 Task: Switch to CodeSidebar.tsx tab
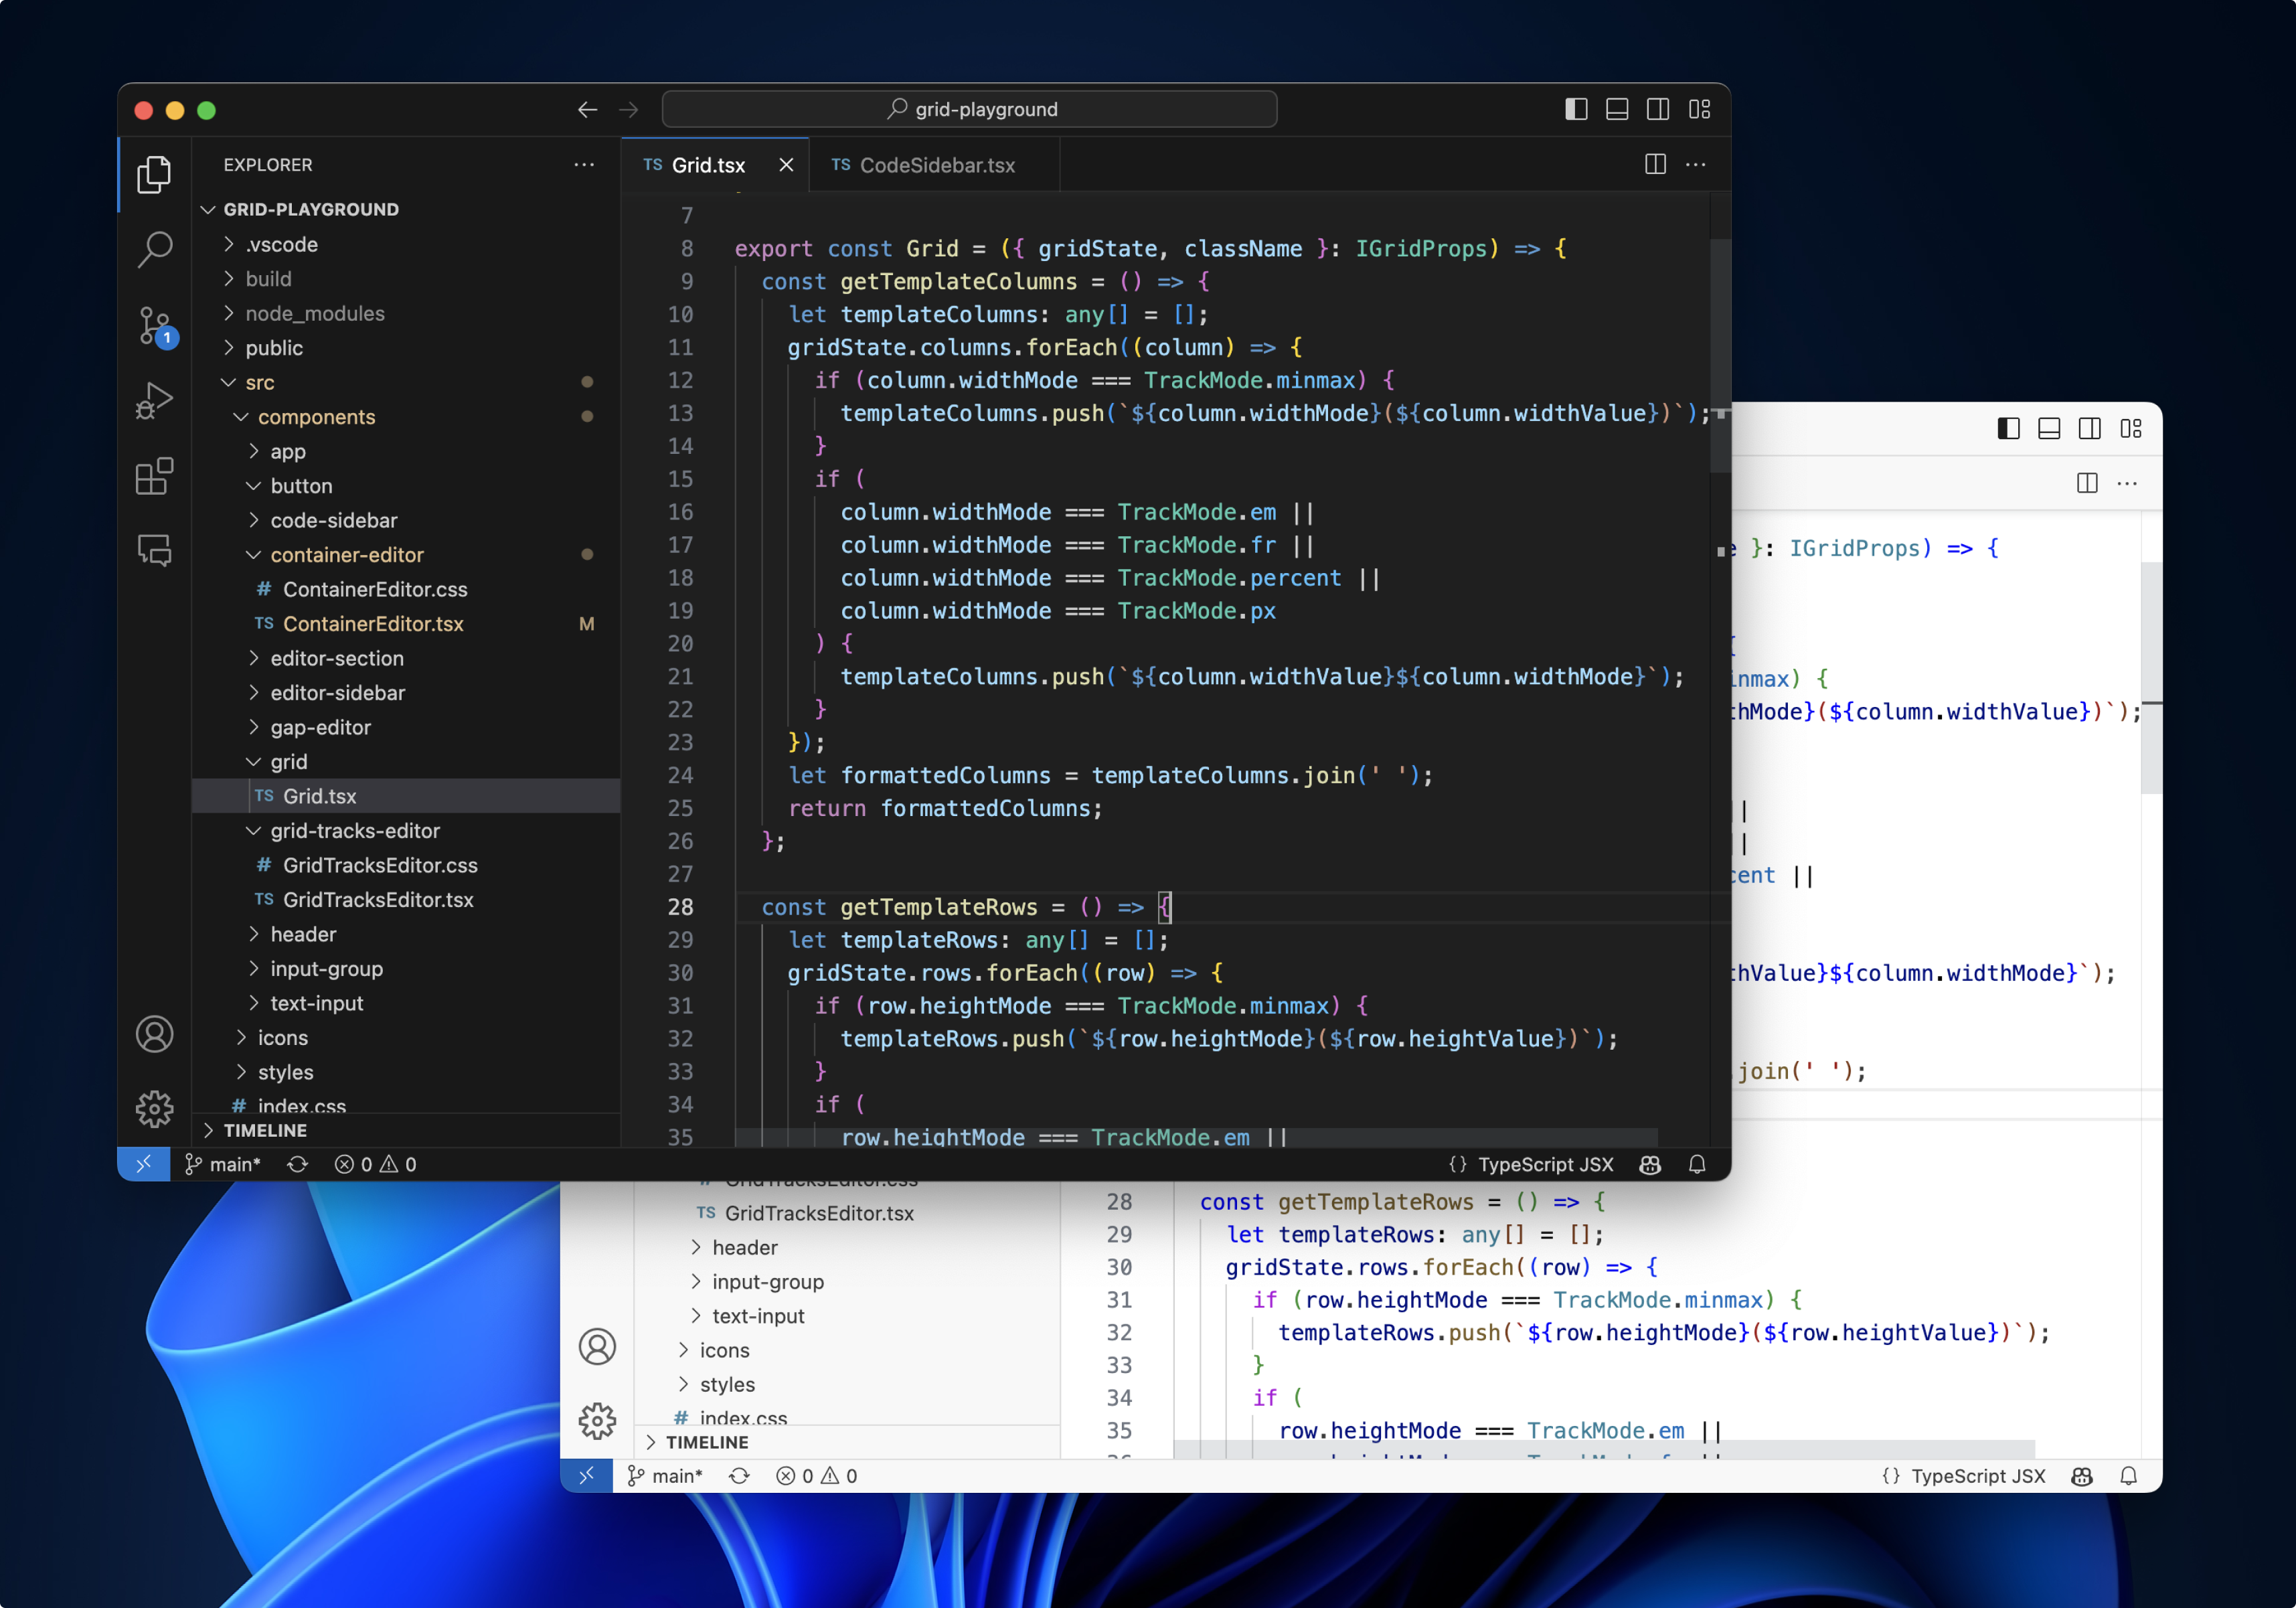coord(935,164)
